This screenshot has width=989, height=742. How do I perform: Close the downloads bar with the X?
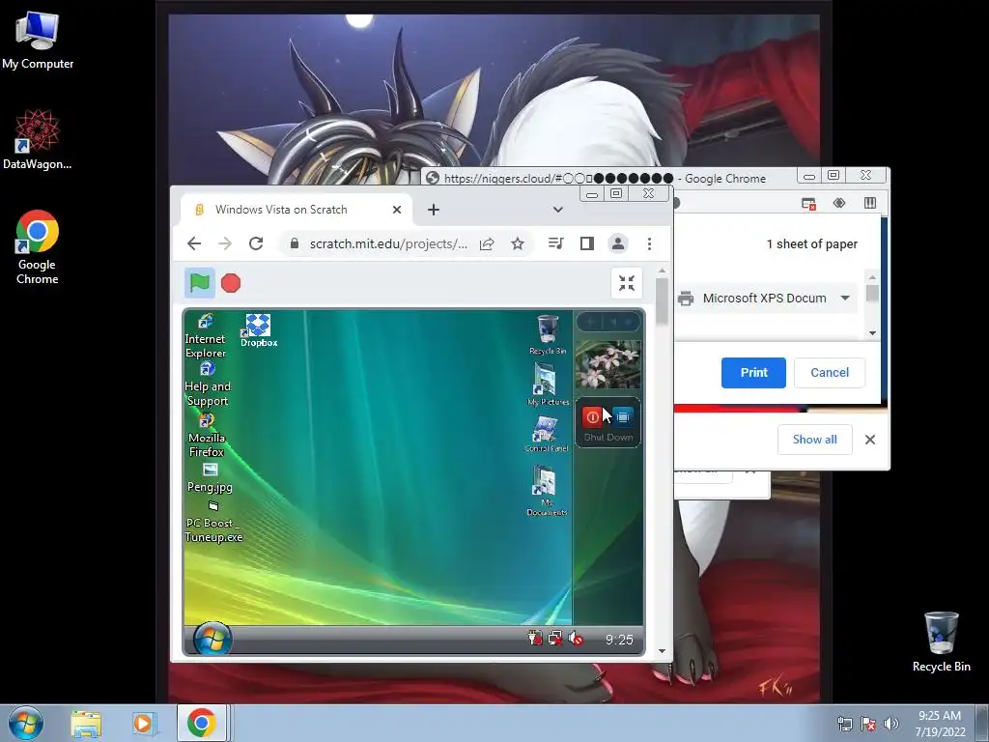(870, 440)
